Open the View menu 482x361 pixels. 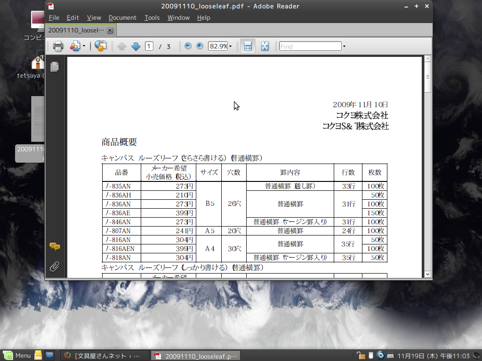click(x=94, y=18)
